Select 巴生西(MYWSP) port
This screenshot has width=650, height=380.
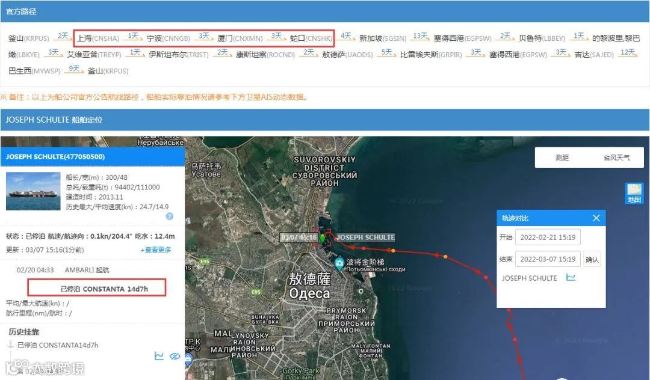(x=34, y=71)
